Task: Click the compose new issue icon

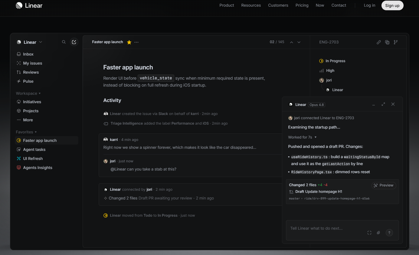Action: point(74,42)
